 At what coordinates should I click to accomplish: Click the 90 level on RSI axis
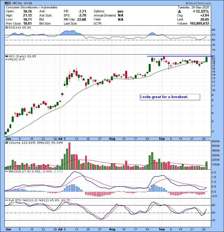tap(213, 30)
